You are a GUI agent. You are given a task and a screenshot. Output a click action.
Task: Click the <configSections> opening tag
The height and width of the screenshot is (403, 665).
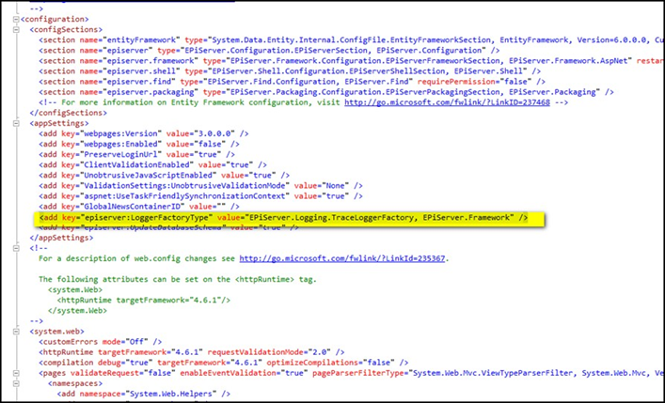point(66,30)
